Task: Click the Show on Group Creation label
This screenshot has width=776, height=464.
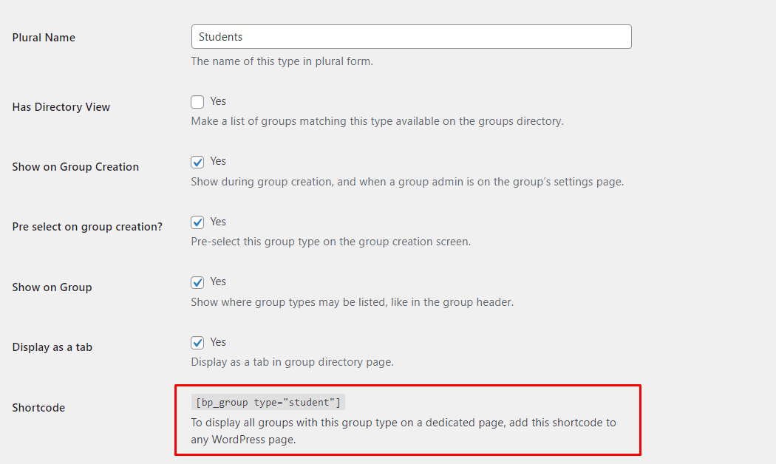Action: pos(75,167)
